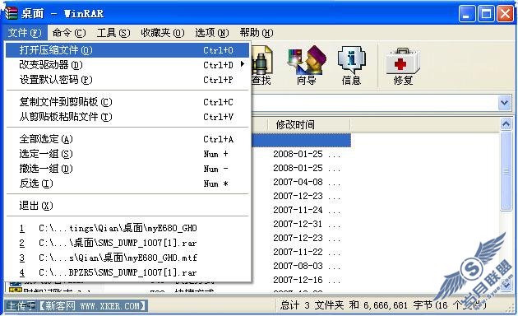Click status bar total 6,666,681 字节 text
518x316 pixels.
point(382,305)
